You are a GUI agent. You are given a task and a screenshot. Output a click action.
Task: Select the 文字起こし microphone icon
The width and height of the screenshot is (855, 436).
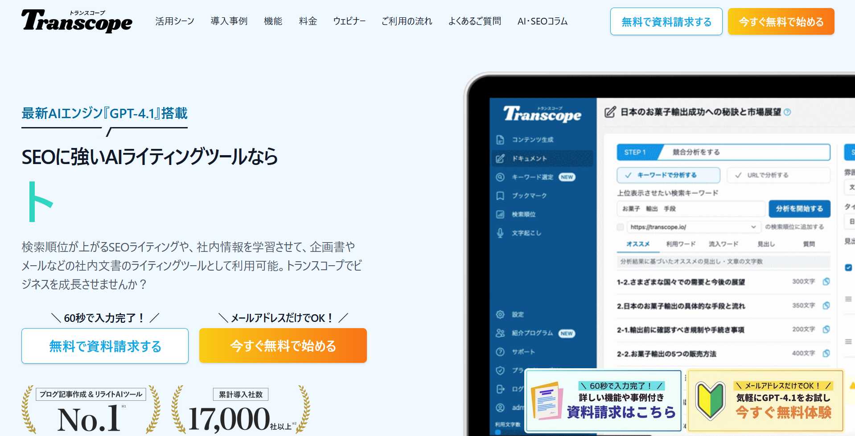(x=500, y=233)
